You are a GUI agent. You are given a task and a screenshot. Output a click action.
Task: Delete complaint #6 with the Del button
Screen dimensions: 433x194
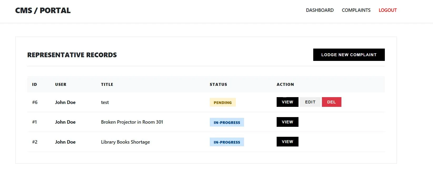pos(331,102)
